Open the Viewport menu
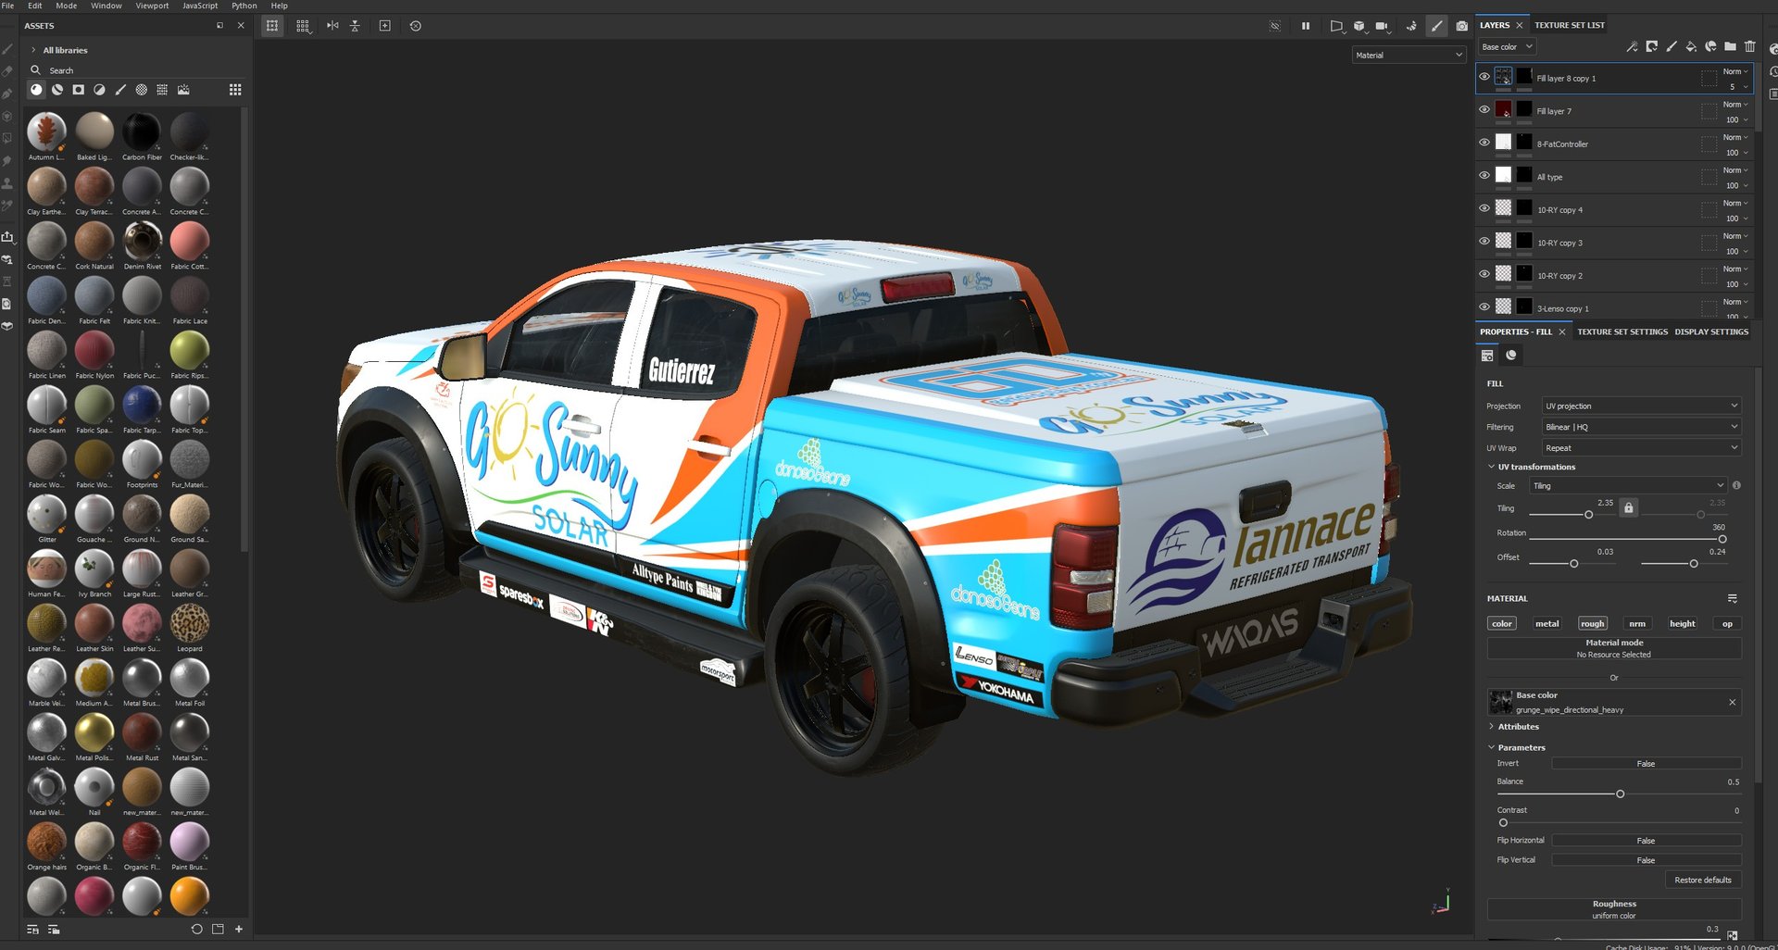Image resolution: width=1778 pixels, height=950 pixels. [152, 6]
